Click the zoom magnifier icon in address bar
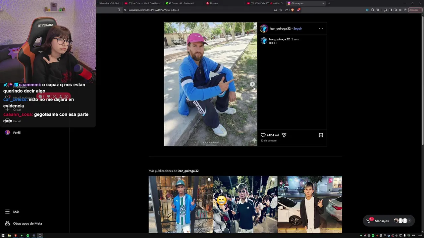The width and height of the screenshot is (424, 238). tap(281, 10)
